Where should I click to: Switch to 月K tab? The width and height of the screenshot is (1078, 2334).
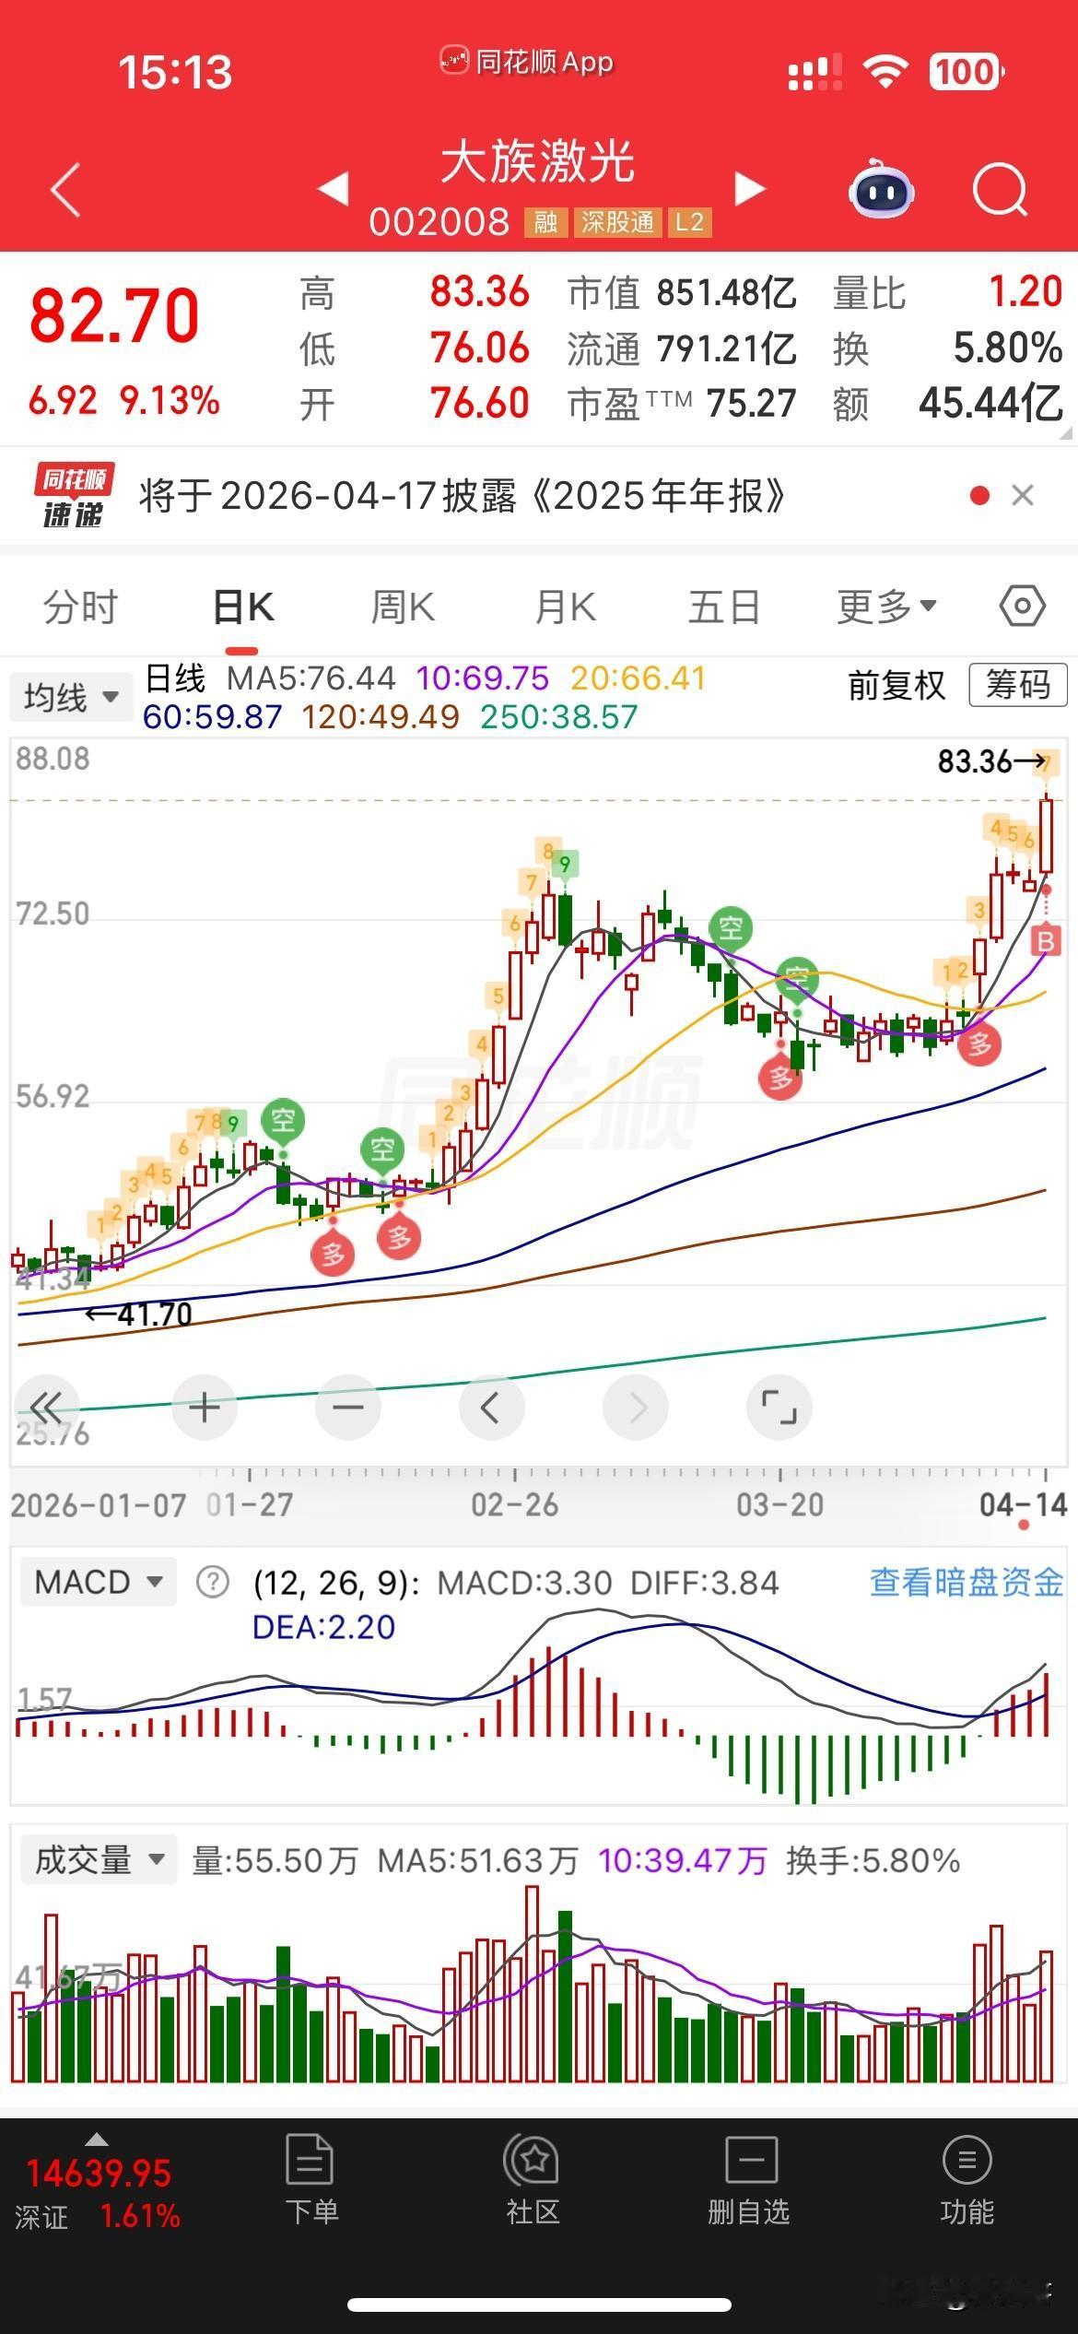coord(565,607)
